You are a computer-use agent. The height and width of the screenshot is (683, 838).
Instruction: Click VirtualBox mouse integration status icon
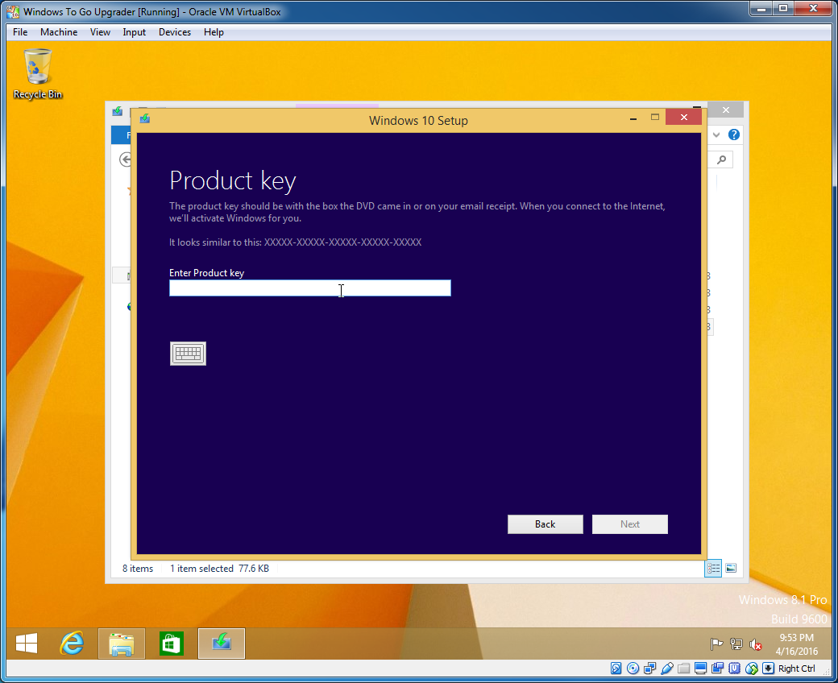(752, 668)
